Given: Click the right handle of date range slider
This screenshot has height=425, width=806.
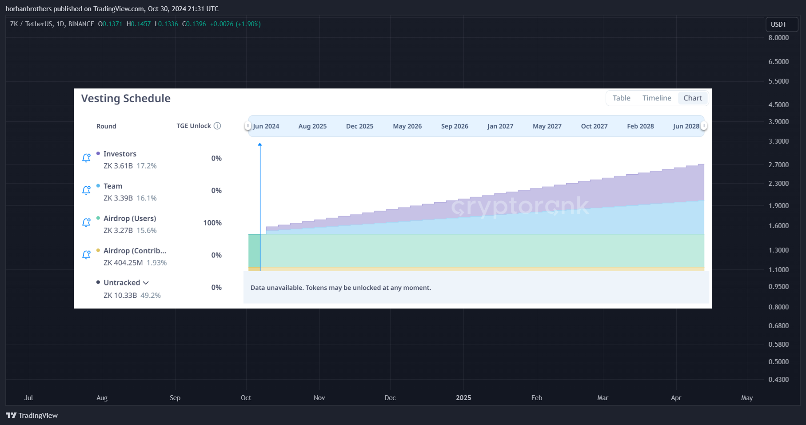Looking at the screenshot, I should pyautogui.click(x=704, y=126).
